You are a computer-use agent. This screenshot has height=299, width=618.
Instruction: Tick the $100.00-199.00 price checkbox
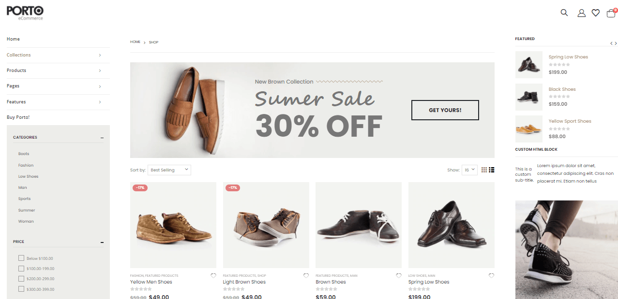21,269
